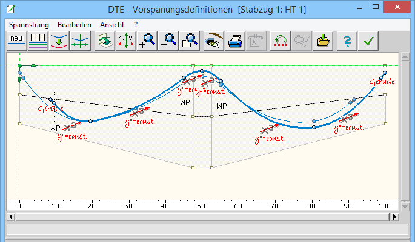The width and height of the screenshot is (415, 242).
Task: Open the yellow folder load icon
Action: click(x=323, y=41)
